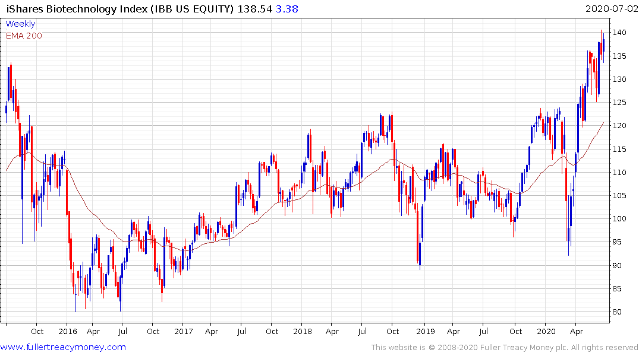Click the 2020 time axis label

(546, 331)
